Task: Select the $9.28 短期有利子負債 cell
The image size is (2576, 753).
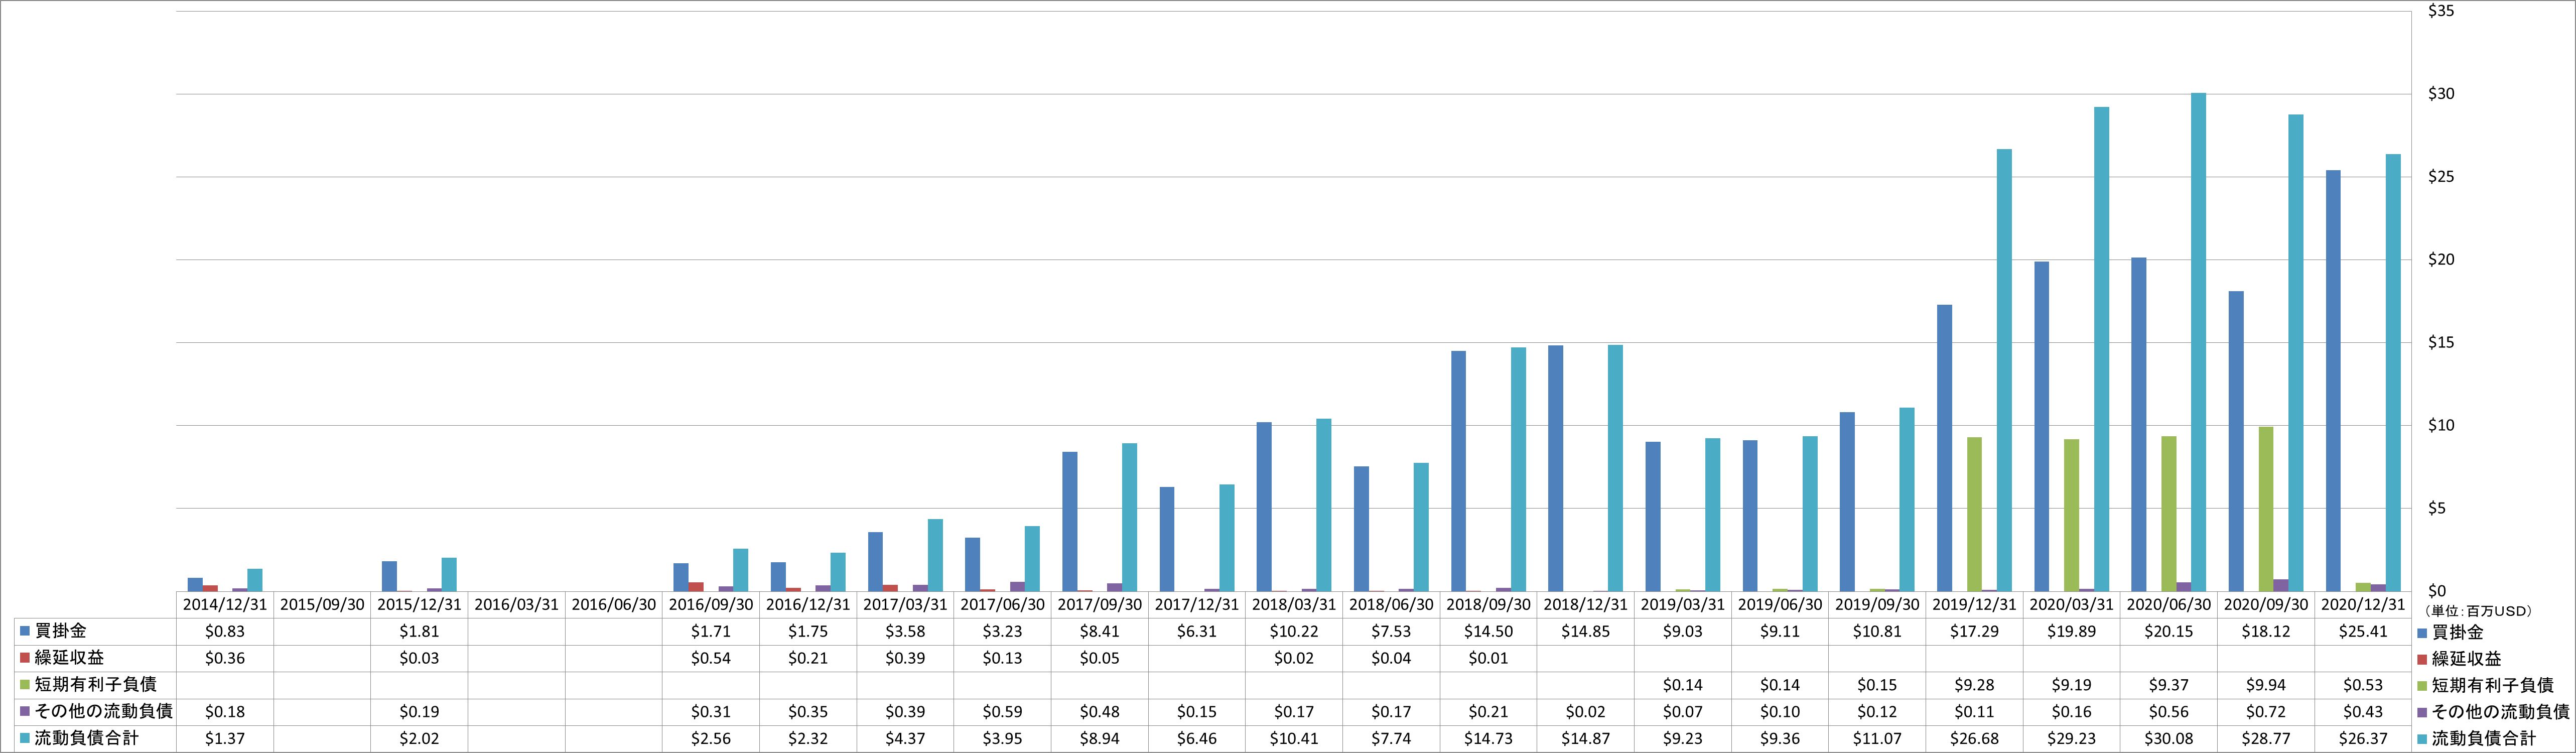Action: pos(1974,685)
